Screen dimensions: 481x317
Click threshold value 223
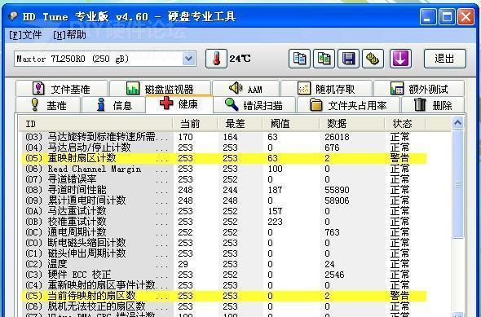tap(275, 222)
